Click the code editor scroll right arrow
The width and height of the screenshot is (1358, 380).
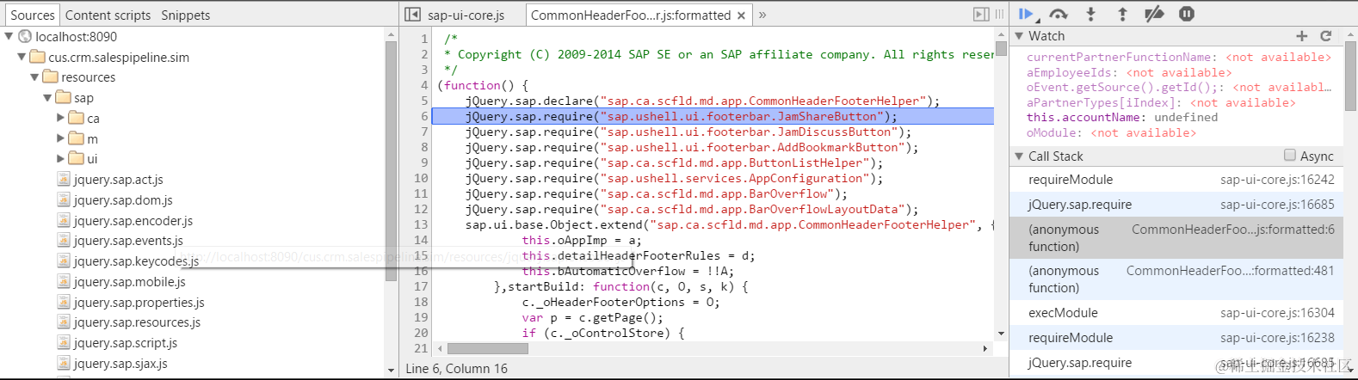(x=985, y=348)
